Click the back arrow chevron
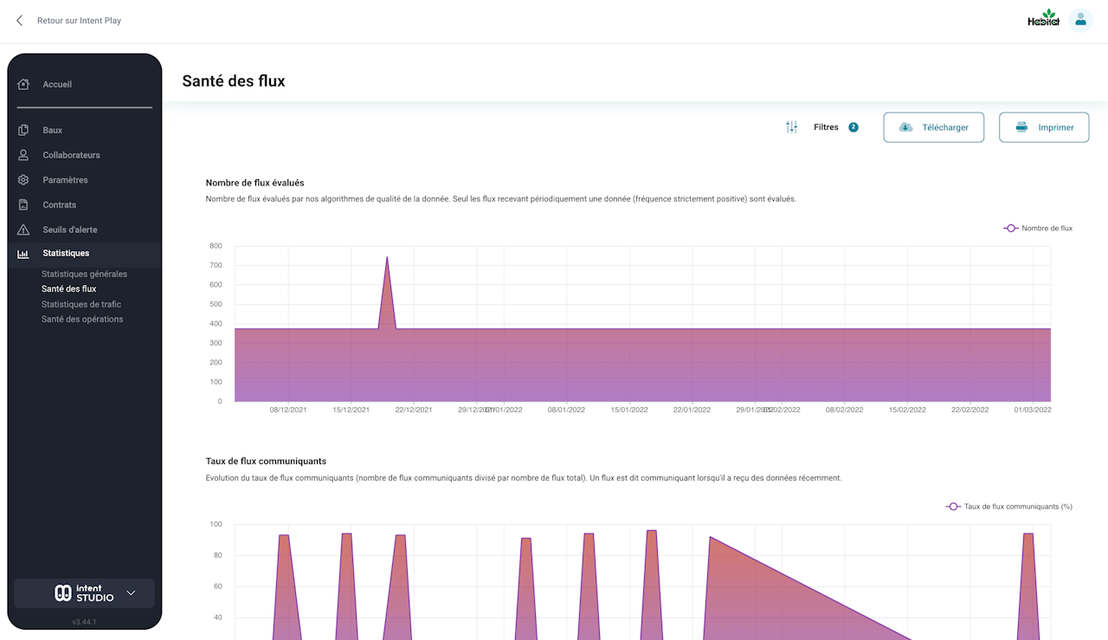The width and height of the screenshot is (1108, 640). (20, 21)
